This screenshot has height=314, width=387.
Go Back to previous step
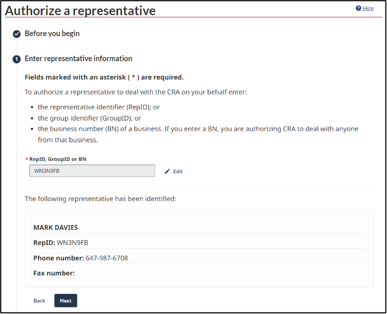pyautogui.click(x=40, y=300)
